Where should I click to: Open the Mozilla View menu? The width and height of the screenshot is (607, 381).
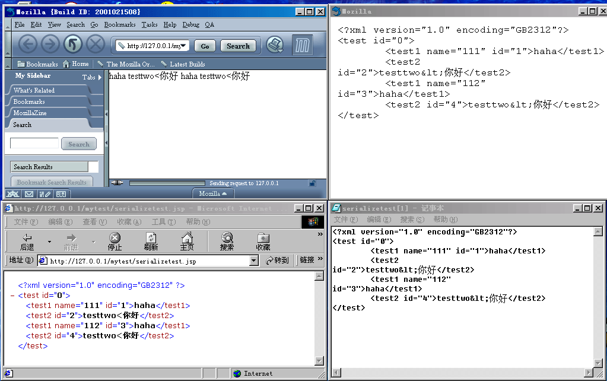tap(54, 25)
